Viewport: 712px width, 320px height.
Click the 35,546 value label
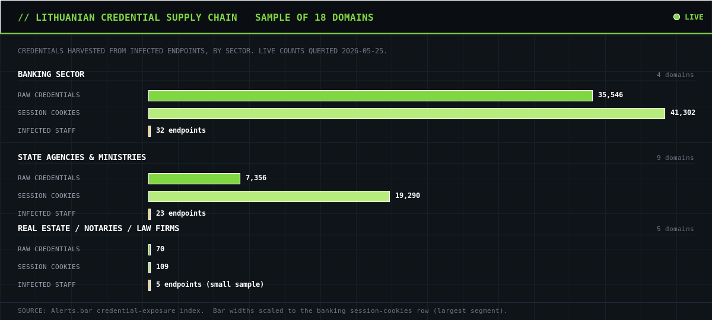611,95
